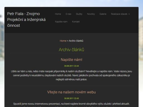Image resolution: width=143 pixels, height=107 pixels.
Task: Click the Petr Fiala - Znojmo site title
Action: tap(26, 20)
